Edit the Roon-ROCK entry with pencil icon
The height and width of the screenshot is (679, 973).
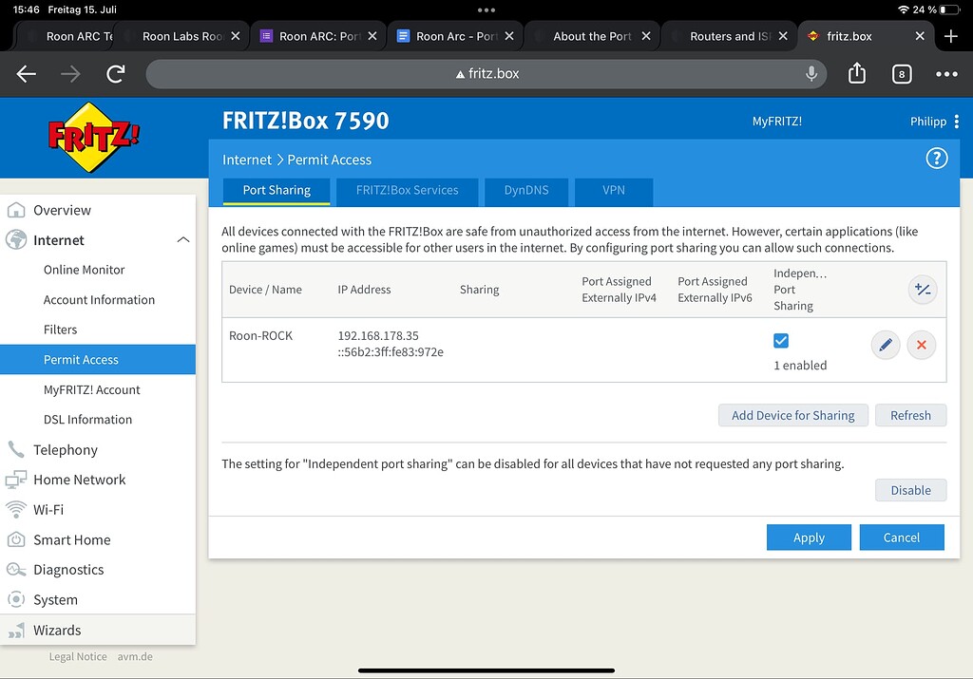point(886,345)
